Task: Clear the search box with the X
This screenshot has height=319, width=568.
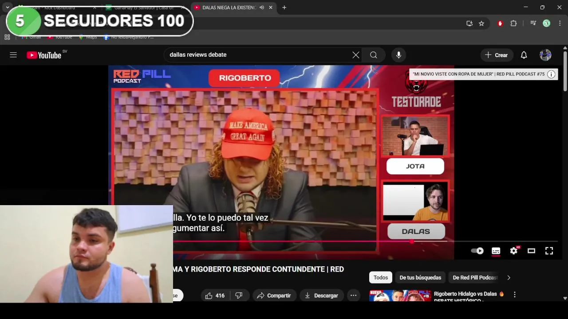Action: coord(356,55)
